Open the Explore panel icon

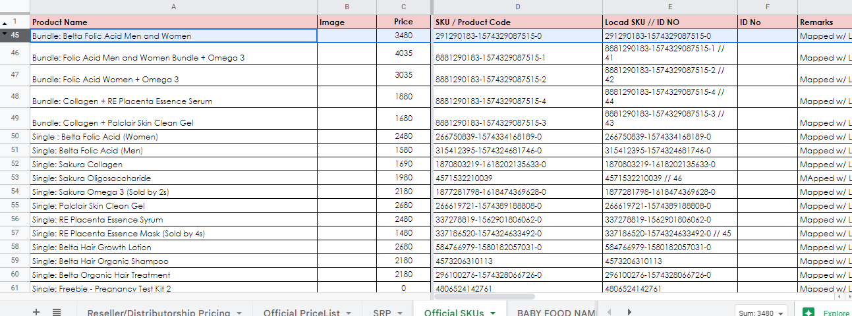(809, 312)
